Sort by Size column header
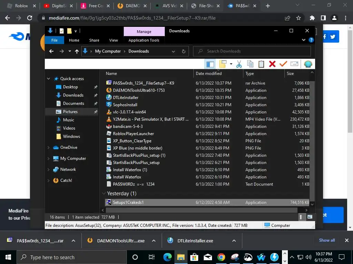This screenshot has height=264, width=353. pyautogui.click(x=290, y=74)
